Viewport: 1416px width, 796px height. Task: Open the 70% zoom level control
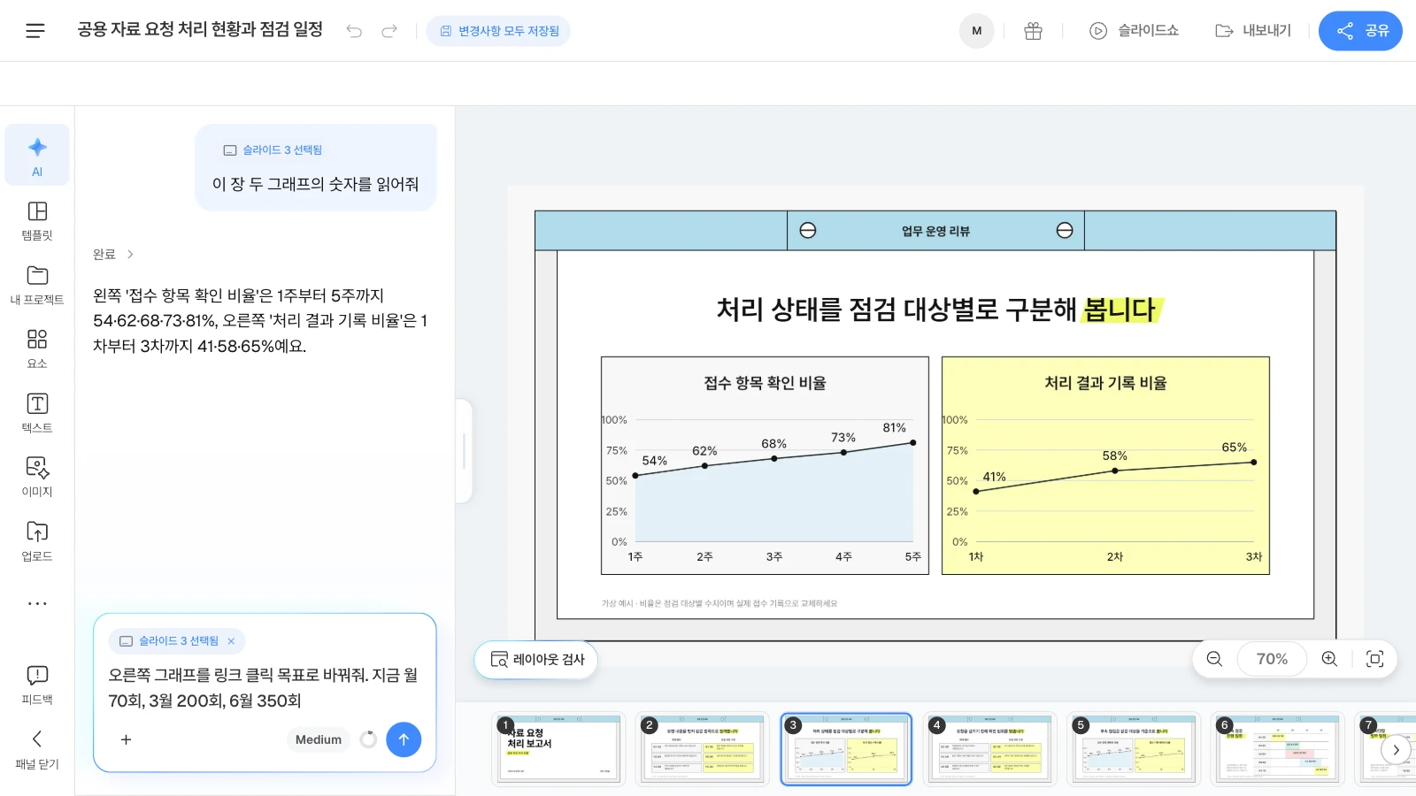click(1272, 659)
